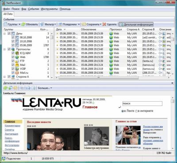177x163 pixels.
Task: Click the printer icon in the detail toolbar
Action: [x=28, y=88]
